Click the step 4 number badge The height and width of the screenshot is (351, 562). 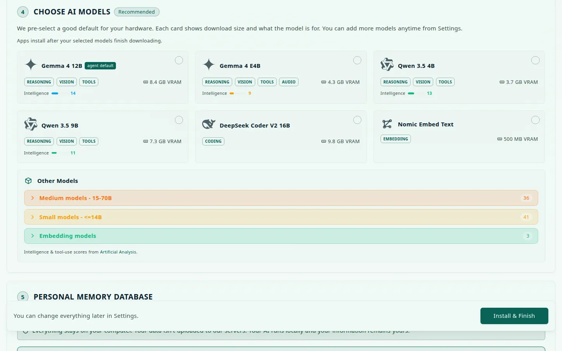(x=23, y=12)
